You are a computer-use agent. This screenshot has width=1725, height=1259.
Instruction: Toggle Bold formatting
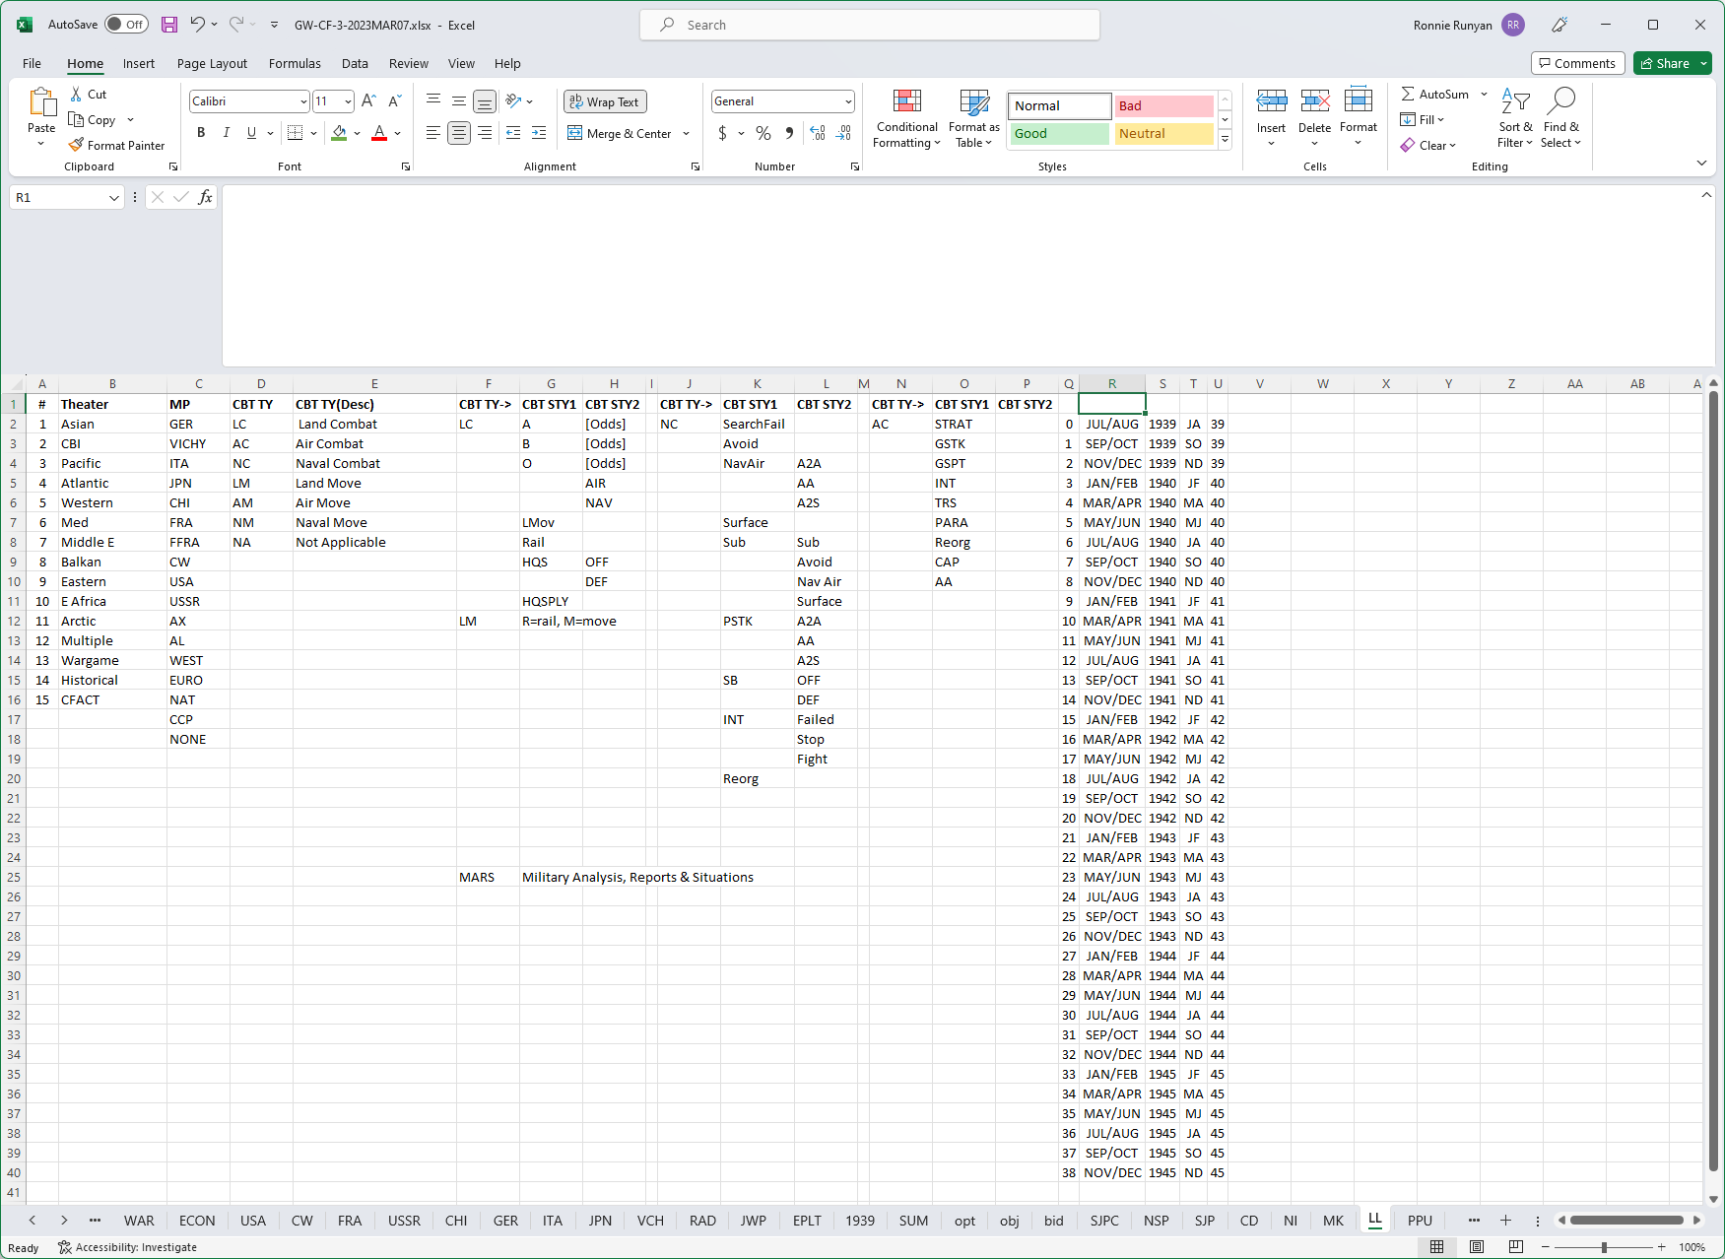201,133
